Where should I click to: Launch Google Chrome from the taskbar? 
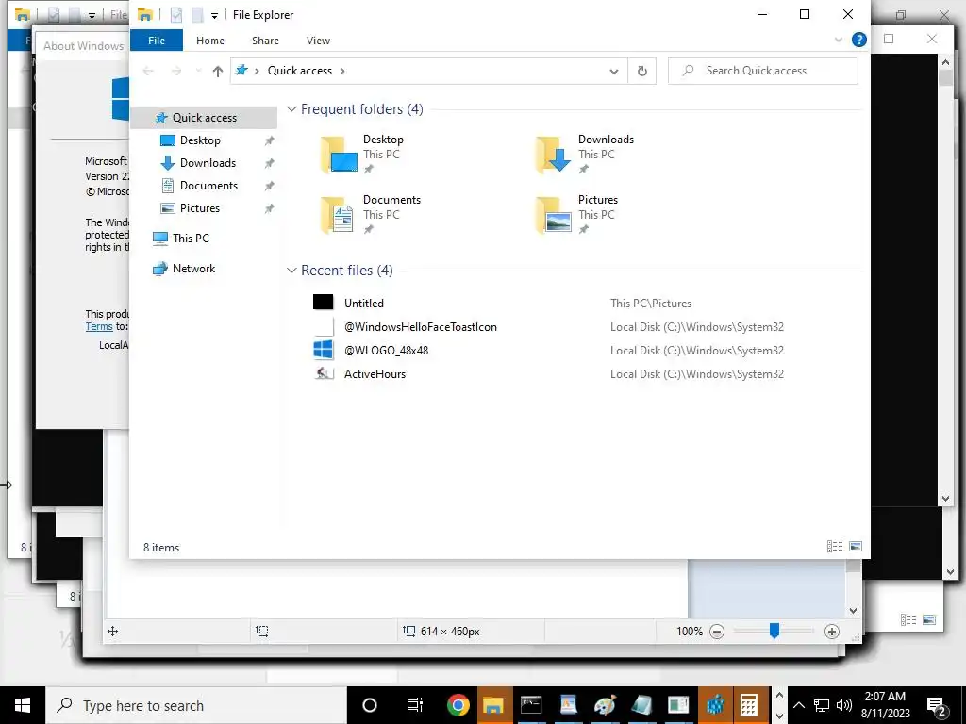pos(458,705)
